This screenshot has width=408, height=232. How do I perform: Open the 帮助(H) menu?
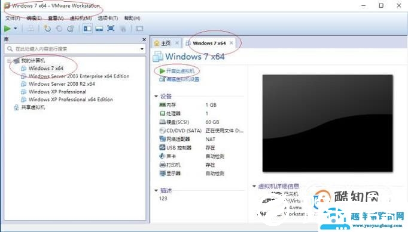(x=132, y=18)
